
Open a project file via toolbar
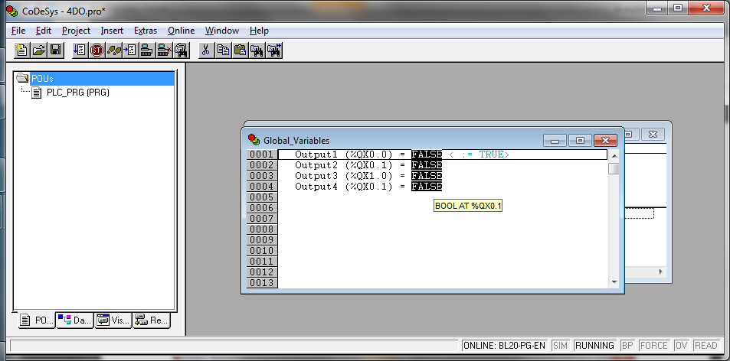click(x=39, y=50)
